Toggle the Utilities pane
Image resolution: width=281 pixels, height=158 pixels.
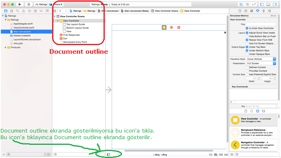tap(274, 4)
